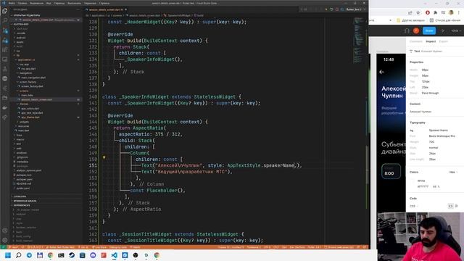Viewport: 464px width, 261px height.
Task: Open the File menu in VS Code
Action: 12,3
